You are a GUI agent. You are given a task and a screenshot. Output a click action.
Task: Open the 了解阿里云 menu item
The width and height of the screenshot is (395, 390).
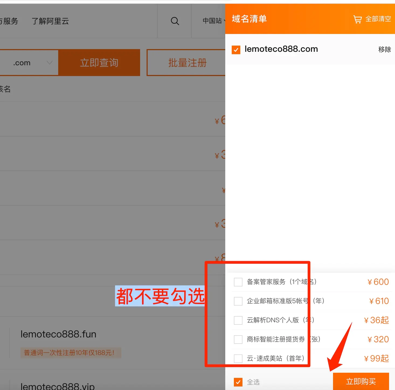[50, 21]
